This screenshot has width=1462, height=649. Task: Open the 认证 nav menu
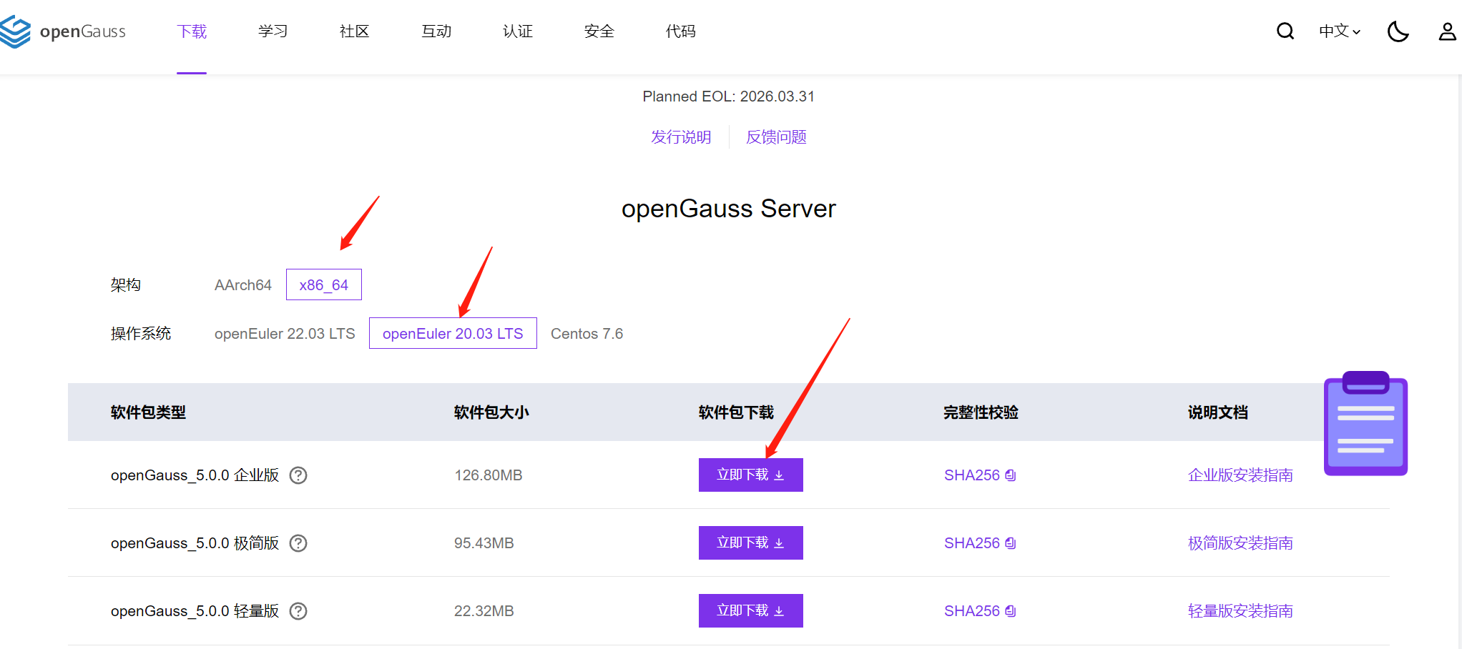pyautogui.click(x=518, y=31)
